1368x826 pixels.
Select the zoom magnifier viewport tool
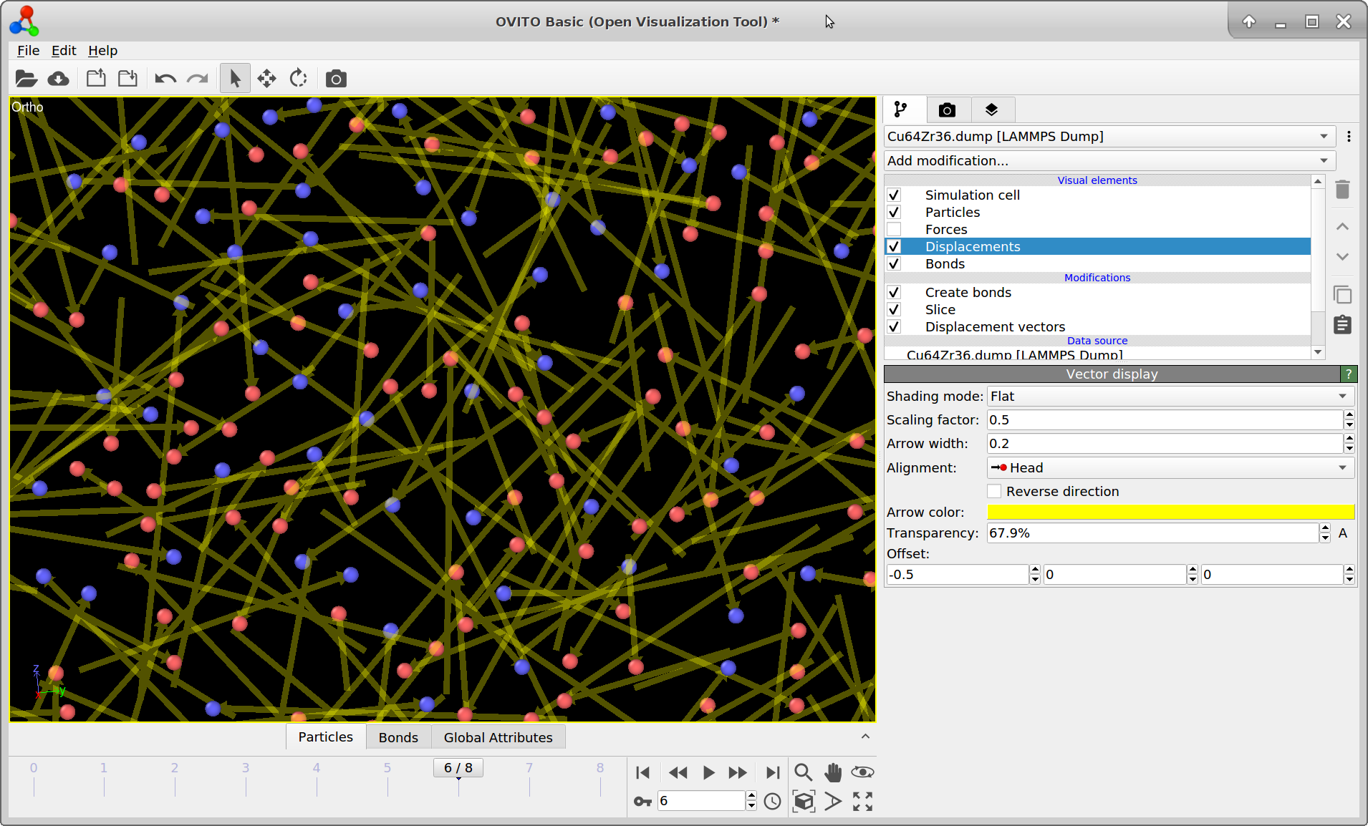coord(802,772)
